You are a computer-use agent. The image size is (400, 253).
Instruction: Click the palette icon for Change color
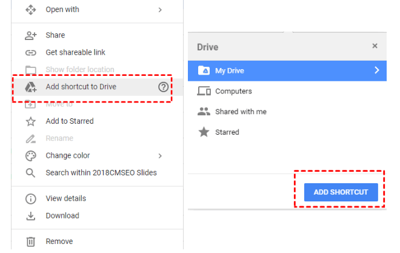pyautogui.click(x=31, y=156)
